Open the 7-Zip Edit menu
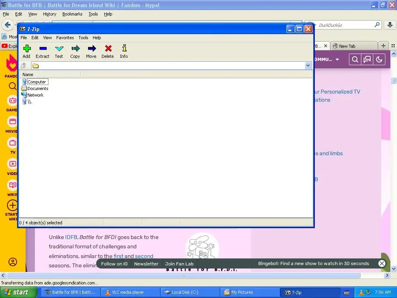Screen dimensions: 397x298 pos(35,38)
